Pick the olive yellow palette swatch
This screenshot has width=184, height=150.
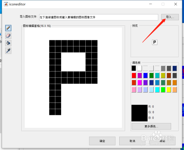[163, 75]
